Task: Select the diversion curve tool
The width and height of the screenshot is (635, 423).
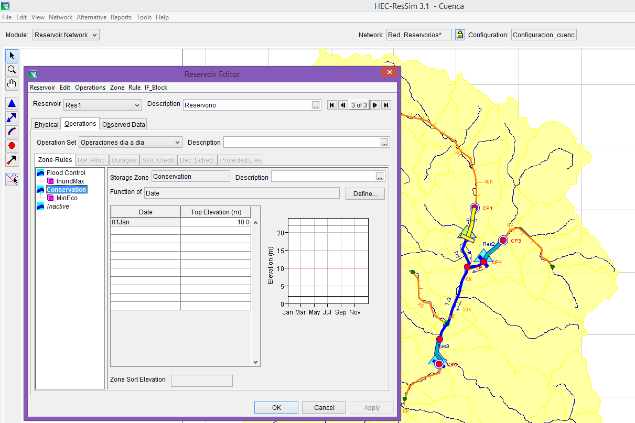Action: (12, 132)
